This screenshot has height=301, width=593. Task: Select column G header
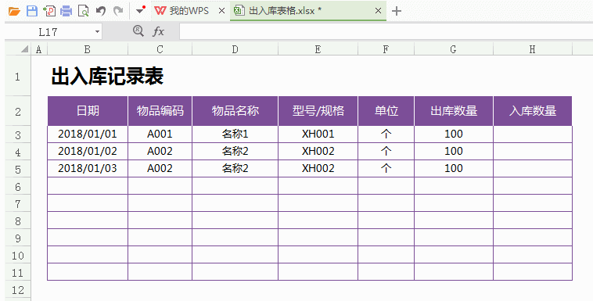(454, 49)
